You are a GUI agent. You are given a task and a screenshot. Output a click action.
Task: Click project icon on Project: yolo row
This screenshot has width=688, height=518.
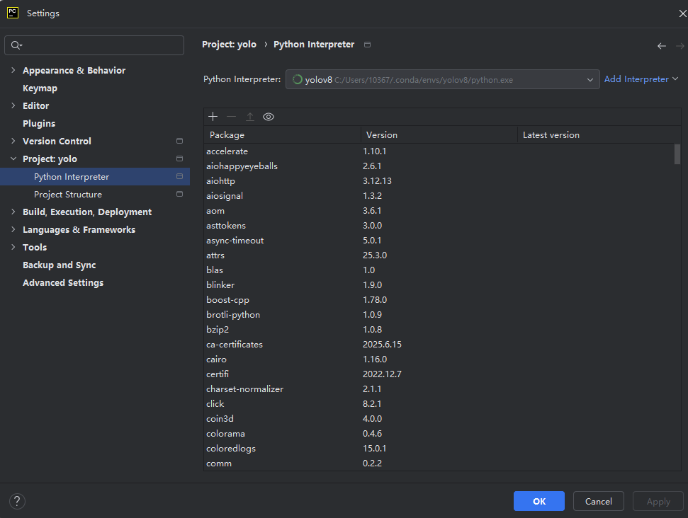pos(179,159)
